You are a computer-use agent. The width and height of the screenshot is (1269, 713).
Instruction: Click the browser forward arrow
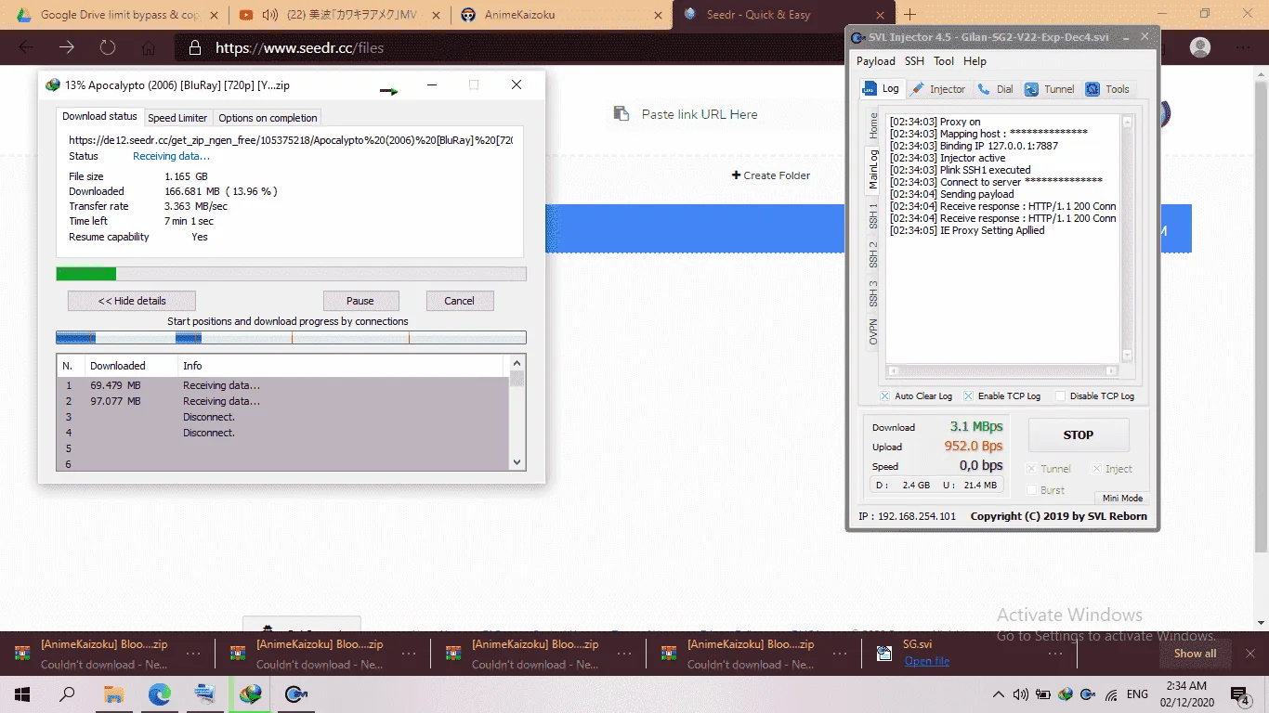click(67, 47)
